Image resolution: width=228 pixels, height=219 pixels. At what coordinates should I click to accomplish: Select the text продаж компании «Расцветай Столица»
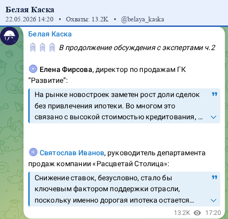(99, 164)
